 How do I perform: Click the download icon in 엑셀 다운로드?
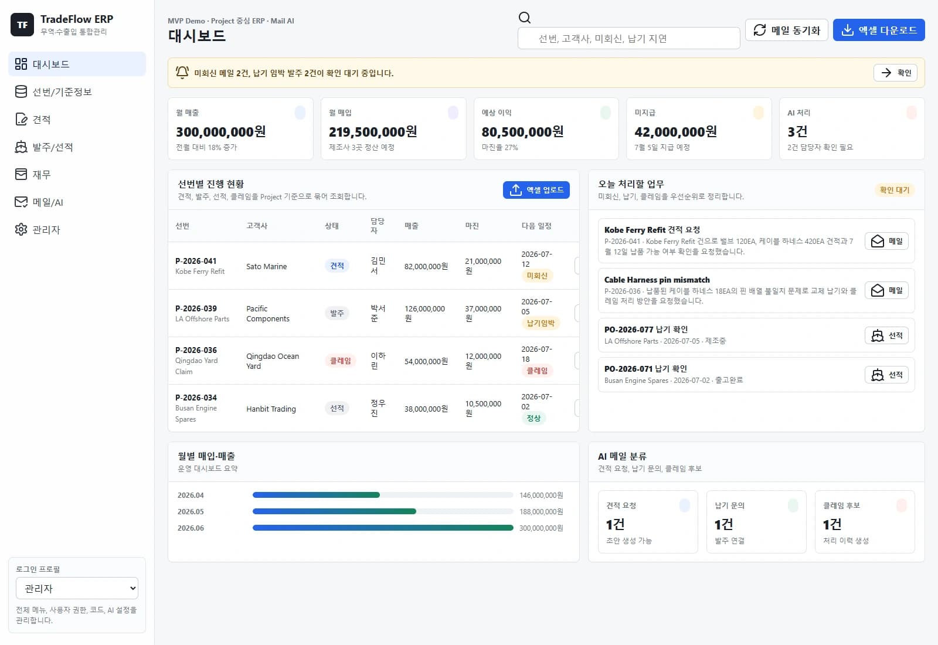[x=848, y=30]
